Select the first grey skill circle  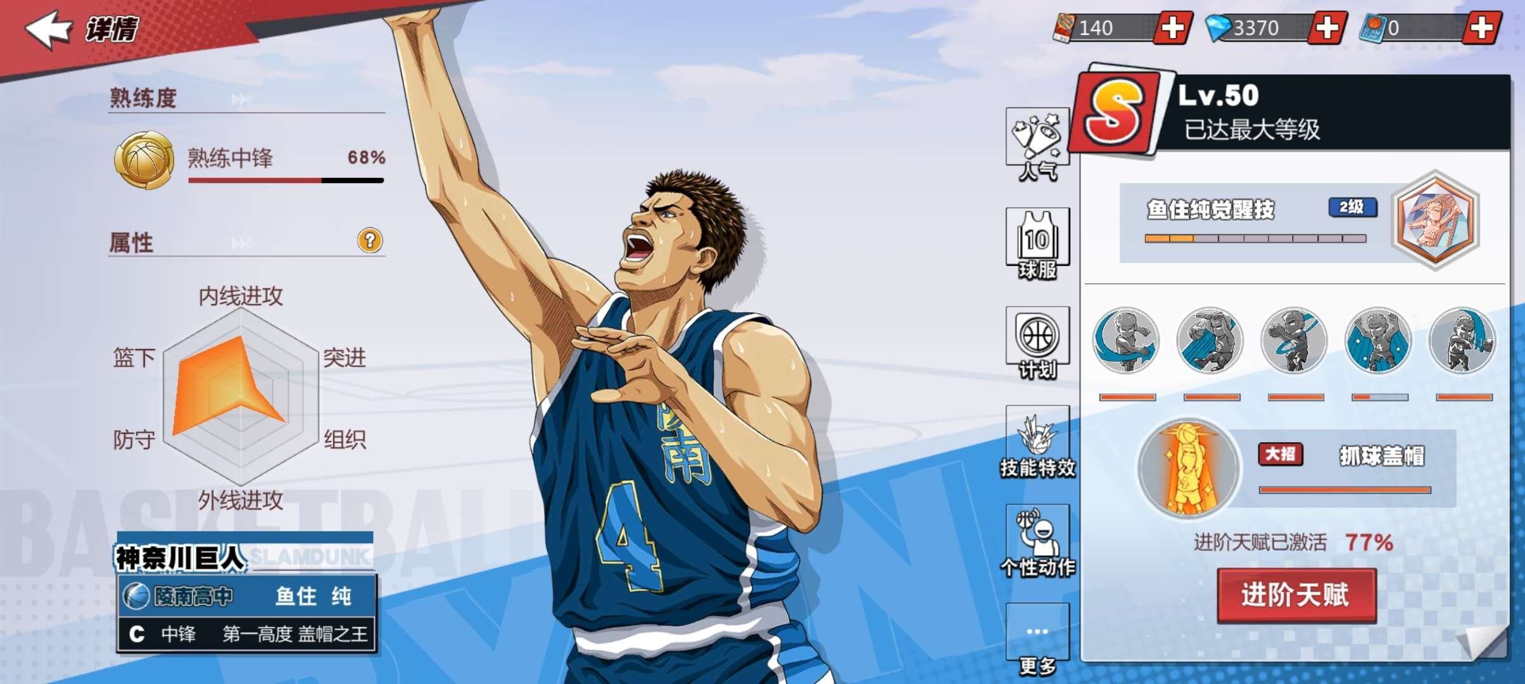[x=1126, y=341]
